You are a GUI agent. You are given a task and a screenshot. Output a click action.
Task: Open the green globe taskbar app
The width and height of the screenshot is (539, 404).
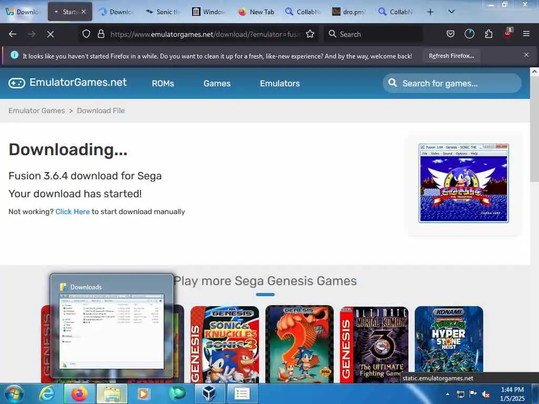177,393
